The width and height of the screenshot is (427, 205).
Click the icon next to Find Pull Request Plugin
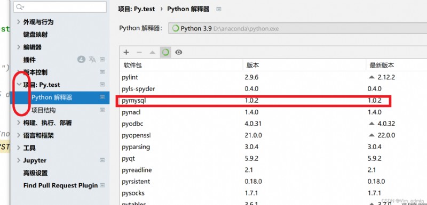coord(102,185)
